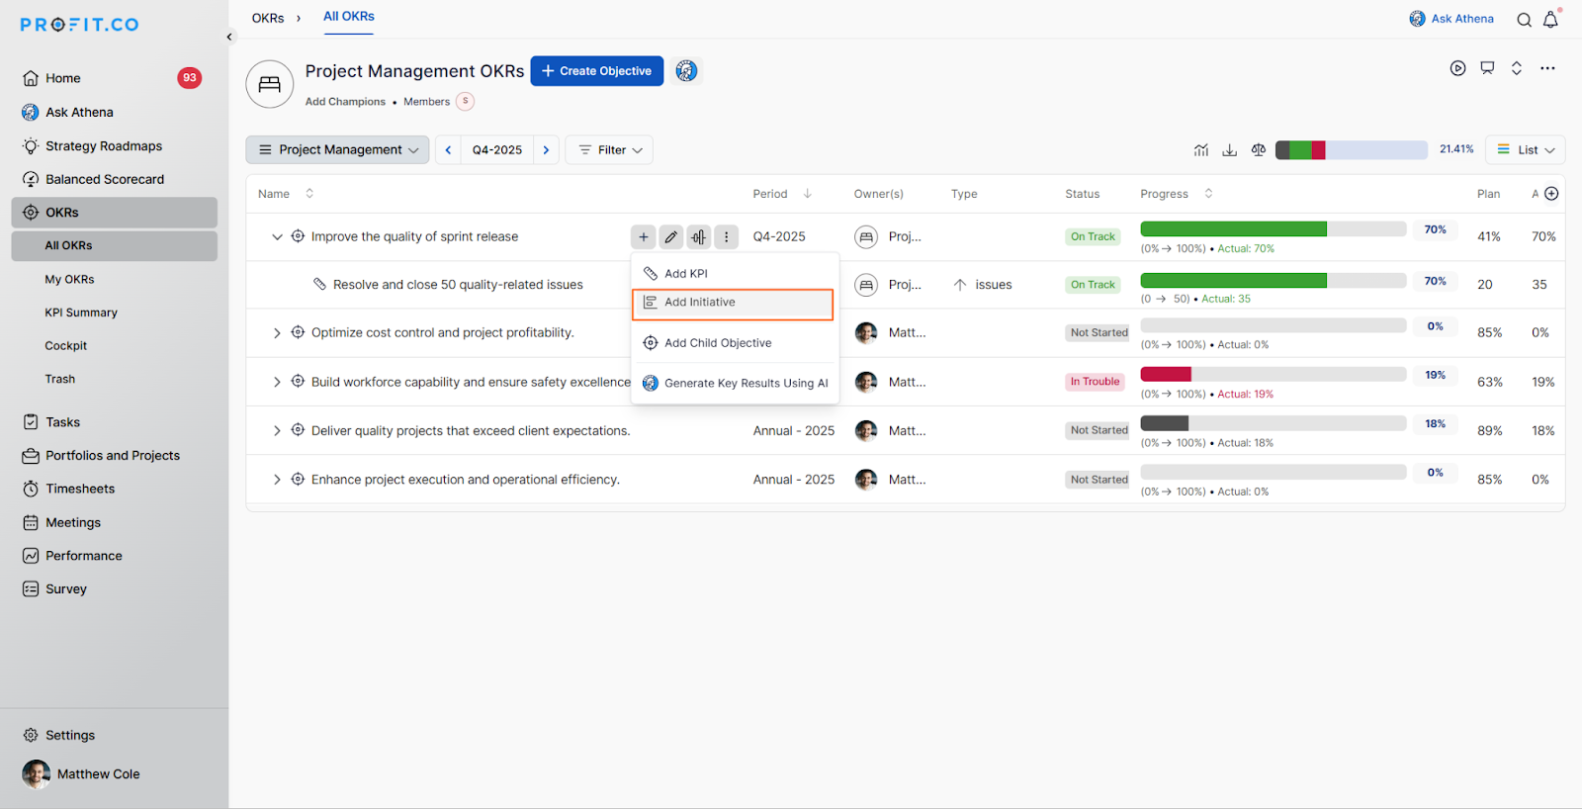Sort by Progress column arrows

point(1208,194)
